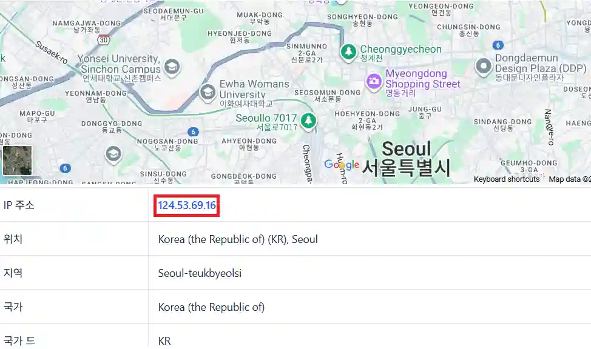The height and width of the screenshot is (349, 591).
Task: Click the Google logo on the map
Action: tap(342, 165)
